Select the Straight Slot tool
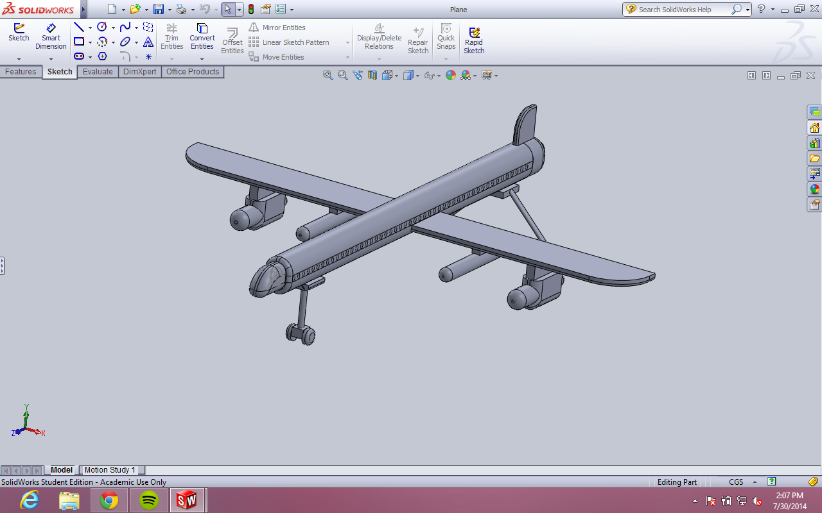822x513 pixels. tap(79, 56)
